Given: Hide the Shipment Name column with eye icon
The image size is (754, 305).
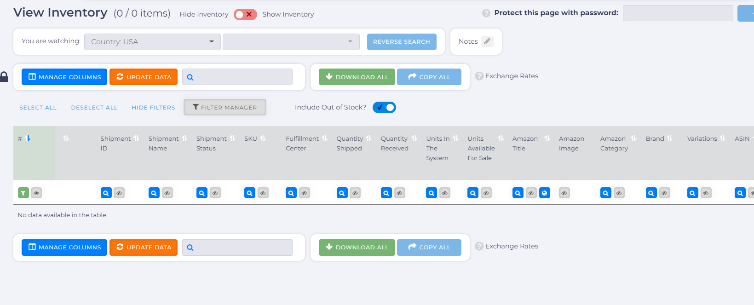Looking at the screenshot, I should tap(167, 193).
